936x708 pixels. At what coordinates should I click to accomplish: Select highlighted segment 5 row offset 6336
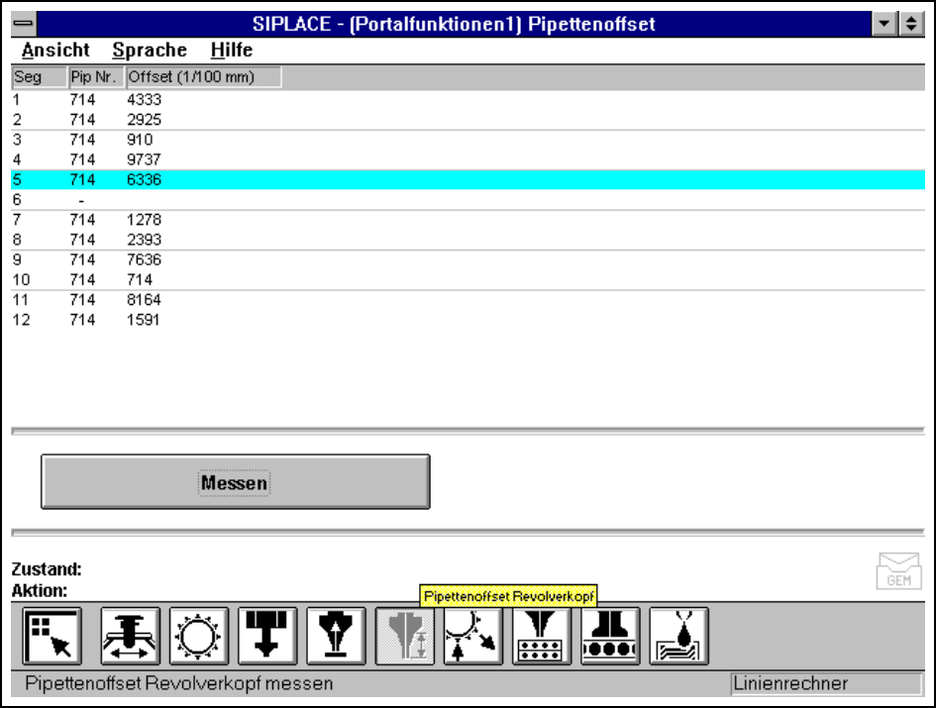(468, 179)
